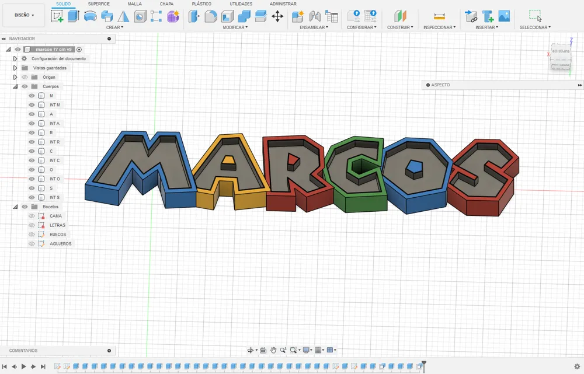Play the timeline
584x374 pixels.
23,366
